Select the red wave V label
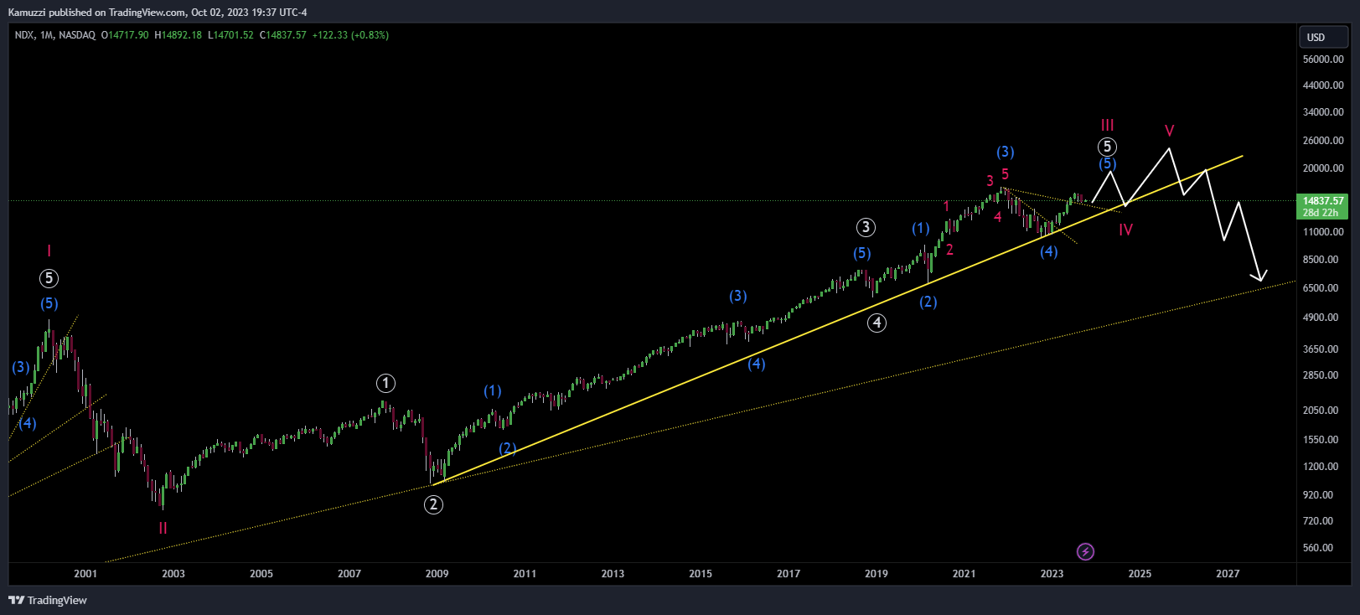 click(1169, 131)
